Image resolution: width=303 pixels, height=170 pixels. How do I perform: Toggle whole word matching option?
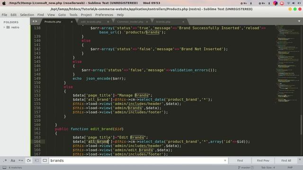[21, 161]
